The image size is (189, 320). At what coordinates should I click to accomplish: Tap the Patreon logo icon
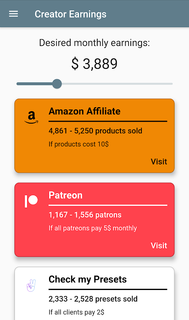tap(31, 201)
